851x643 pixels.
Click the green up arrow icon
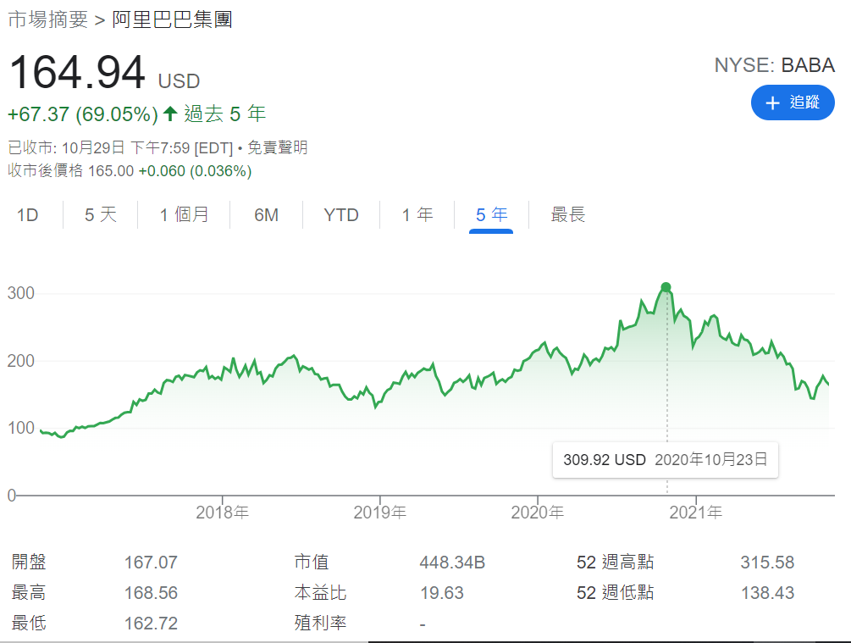coord(170,114)
